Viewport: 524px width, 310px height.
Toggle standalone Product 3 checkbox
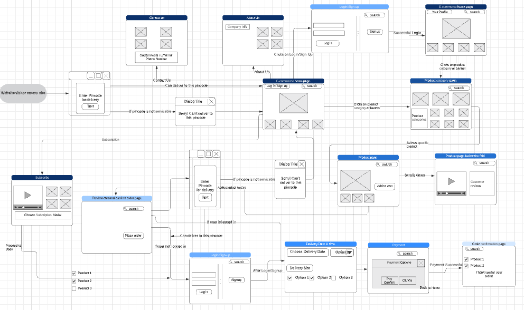pos(74,288)
